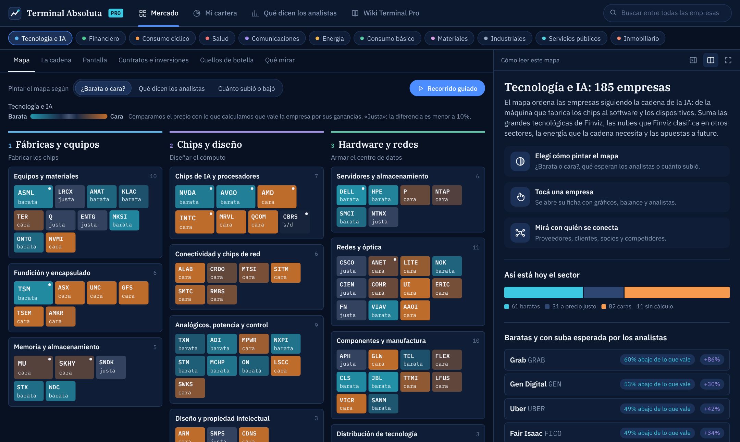Open the Uber UBER company row
740x442 pixels.
point(617,409)
